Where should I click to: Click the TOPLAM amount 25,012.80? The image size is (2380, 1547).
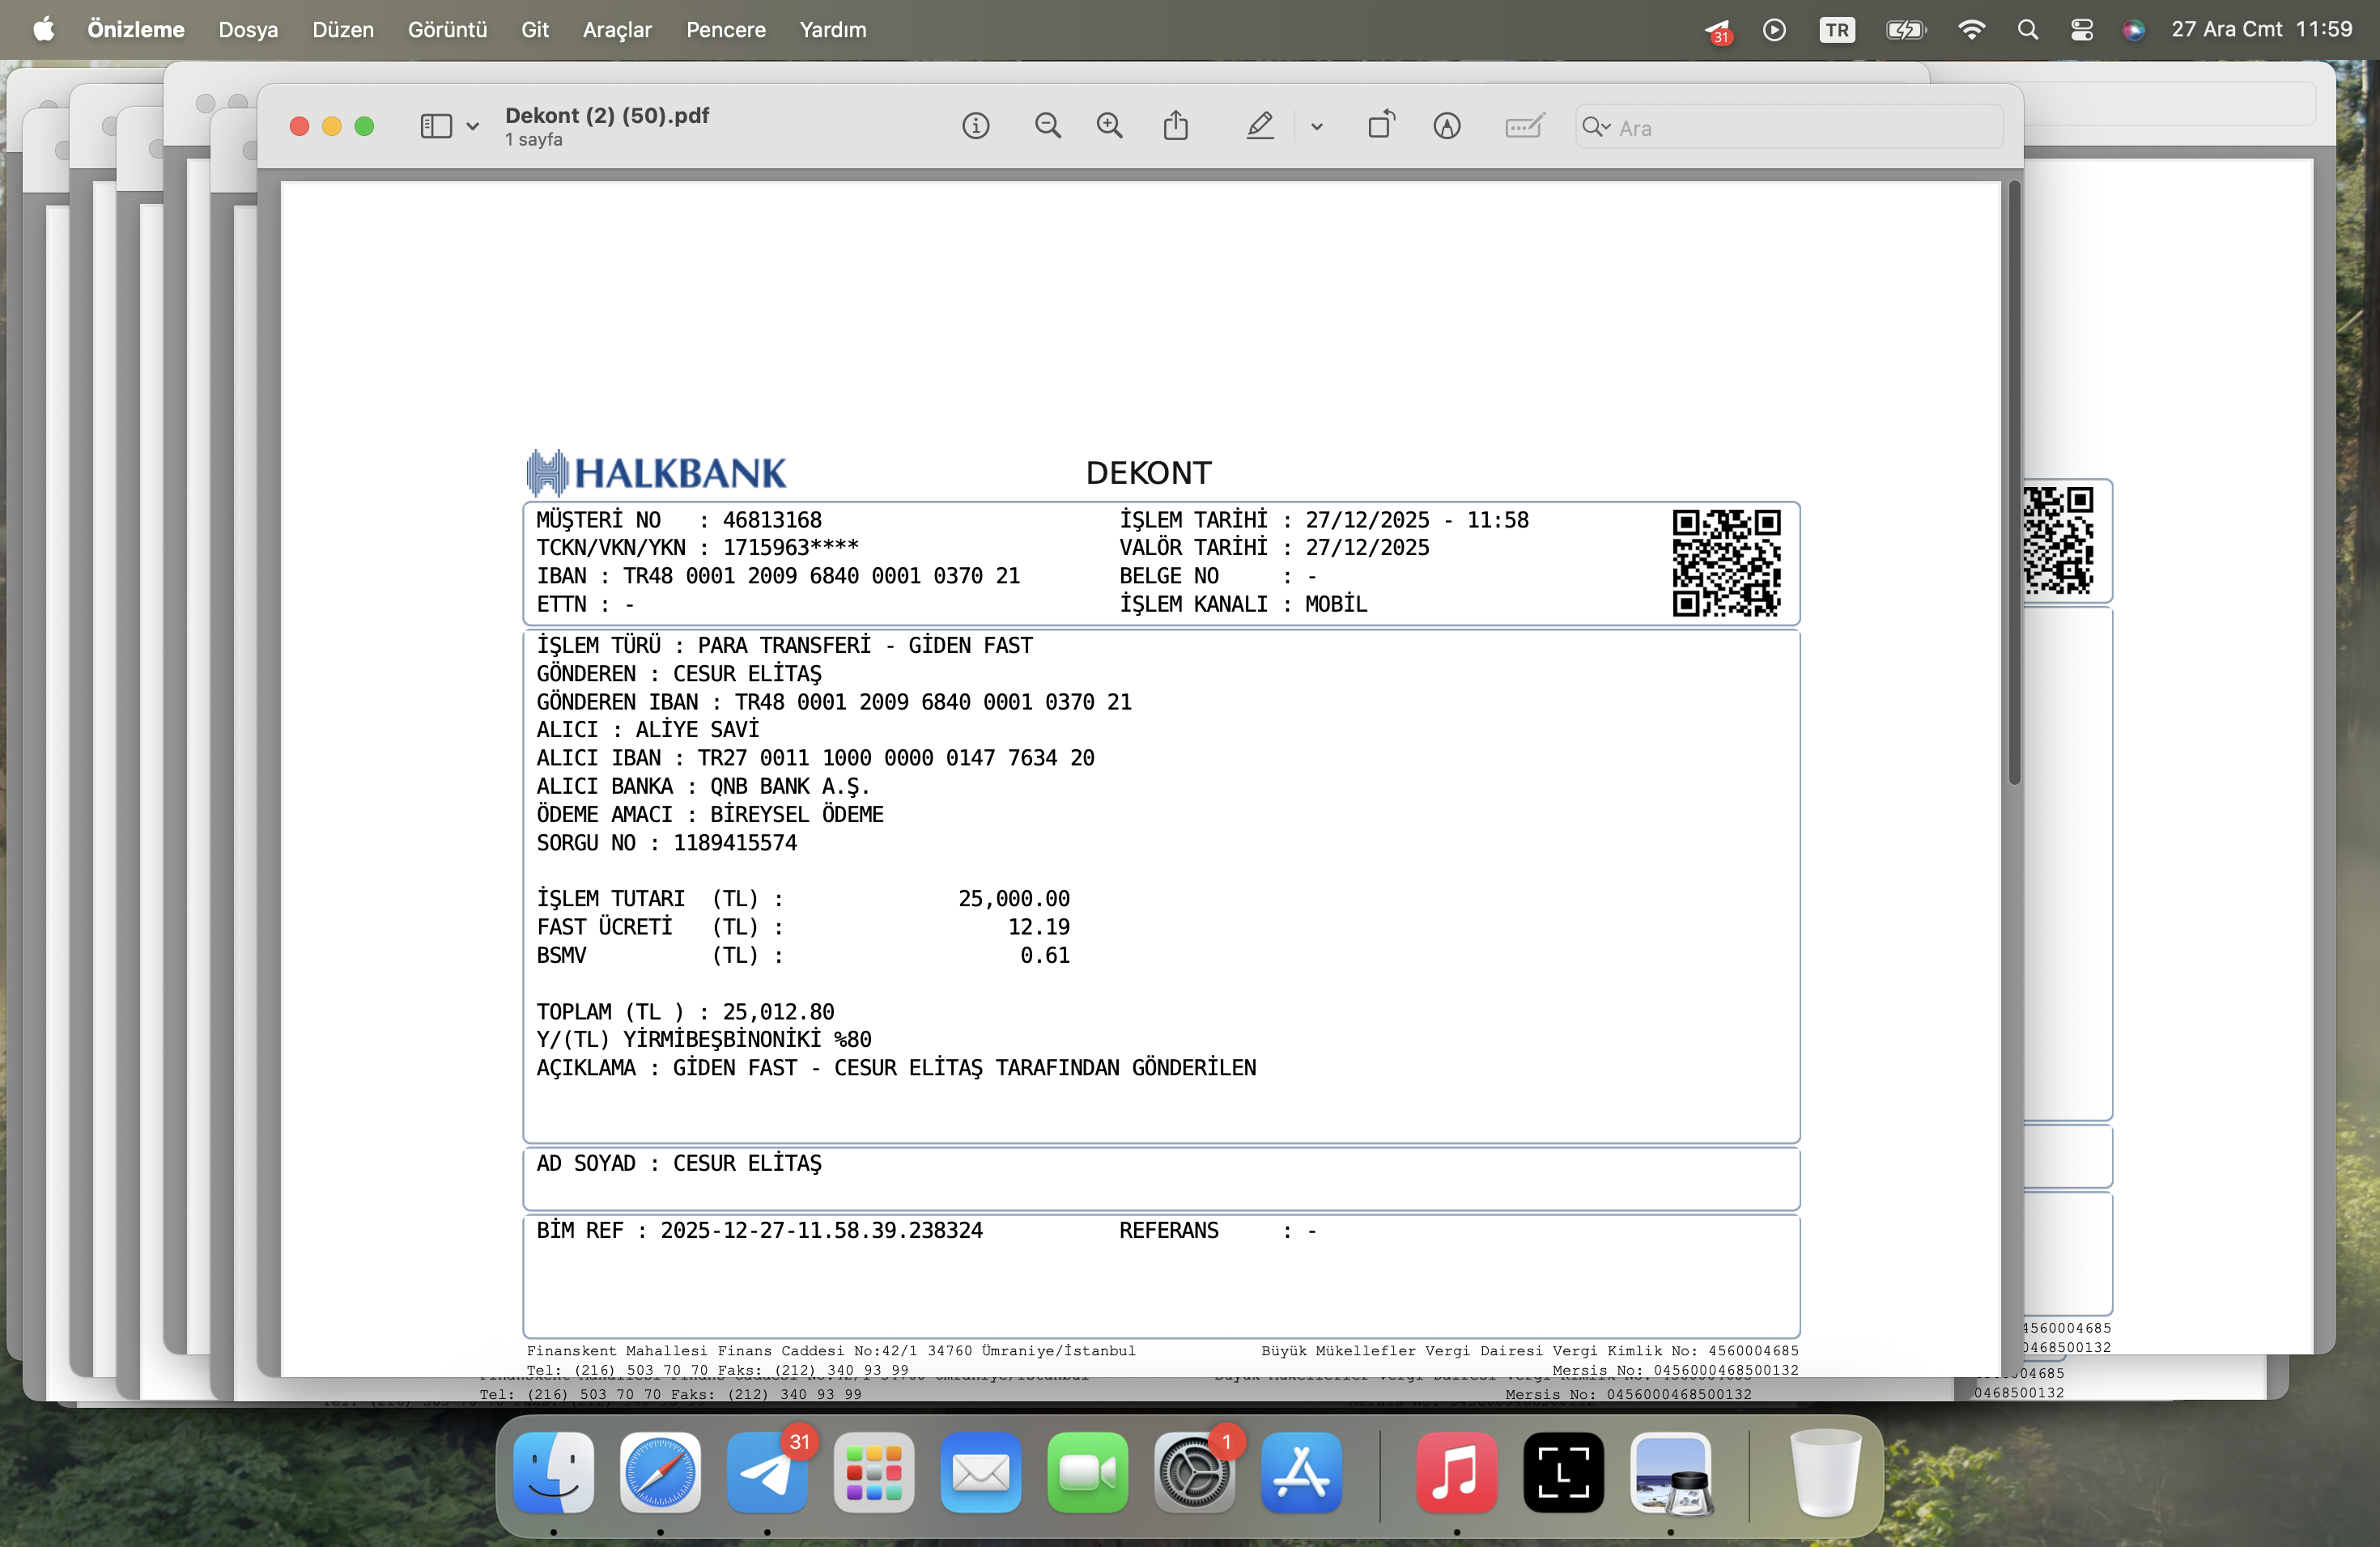[x=778, y=1011]
